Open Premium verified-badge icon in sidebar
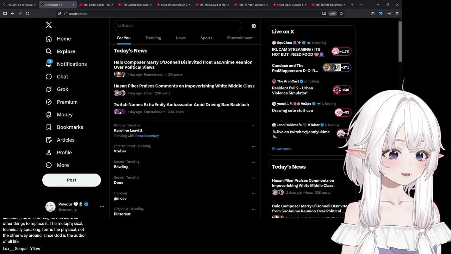451x254 pixels. tap(49, 102)
